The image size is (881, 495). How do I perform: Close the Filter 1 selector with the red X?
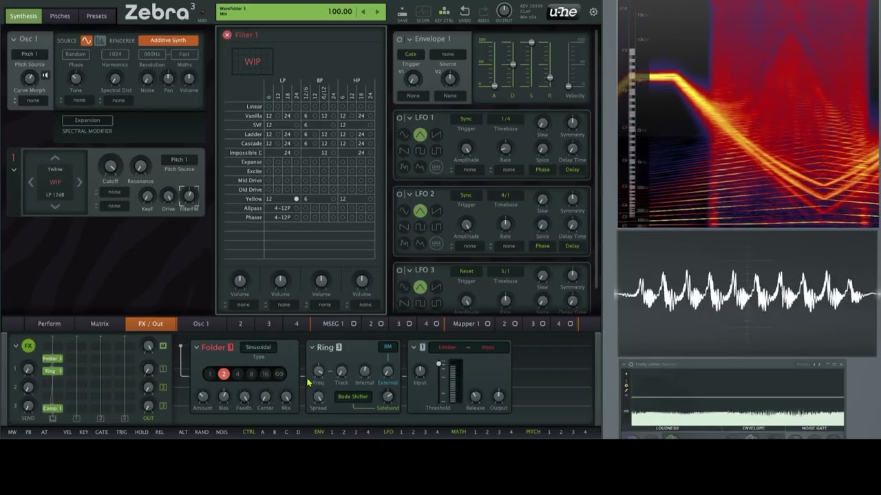(x=226, y=34)
